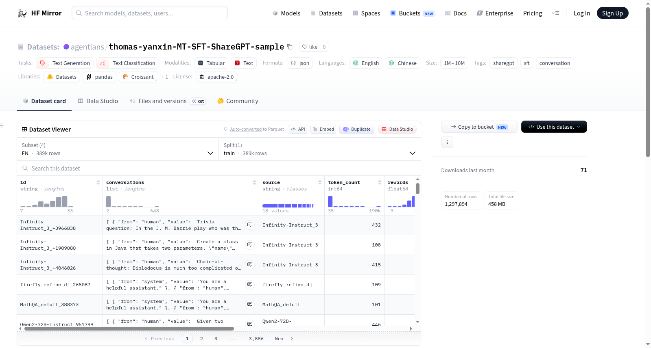Open Data Studio button in viewer

coord(397,129)
